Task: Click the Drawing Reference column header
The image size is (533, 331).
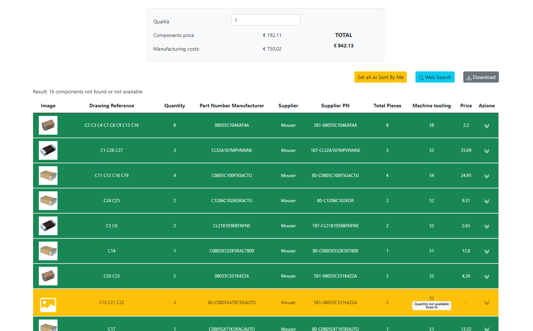Action: click(x=112, y=106)
